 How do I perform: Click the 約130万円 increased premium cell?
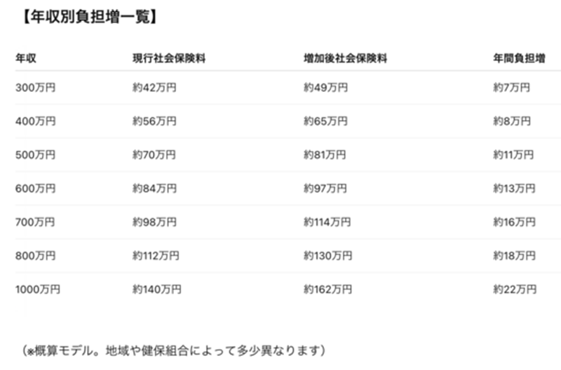[328, 256]
